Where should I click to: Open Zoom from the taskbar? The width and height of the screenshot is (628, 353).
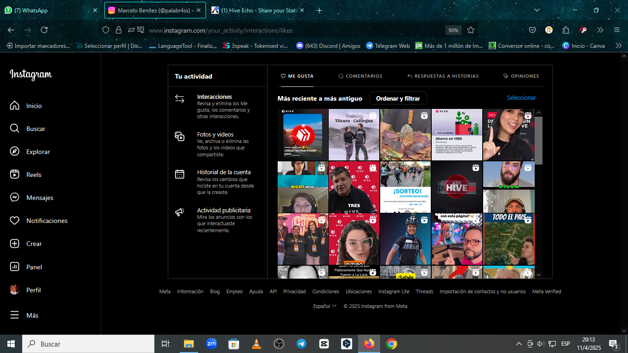pyautogui.click(x=211, y=343)
